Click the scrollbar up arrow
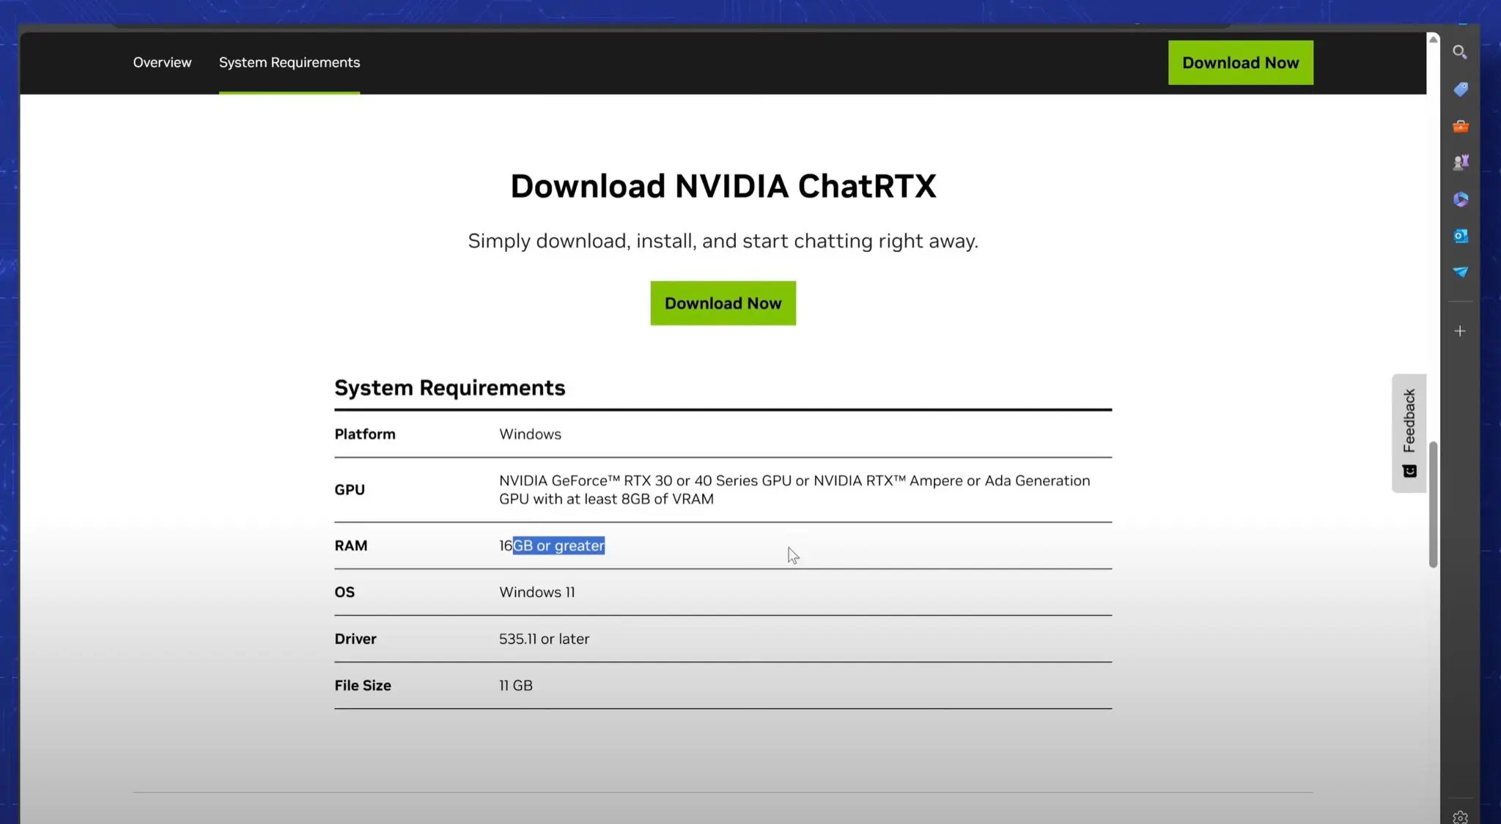Viewport: 1501px width, 824px height. (1433, 39)
